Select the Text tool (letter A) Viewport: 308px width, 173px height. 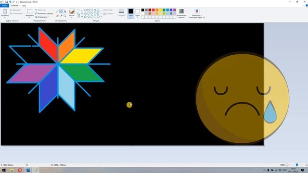(x=64, y=12)
